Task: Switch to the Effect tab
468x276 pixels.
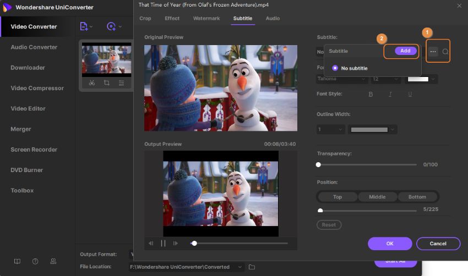Action: 172,19
